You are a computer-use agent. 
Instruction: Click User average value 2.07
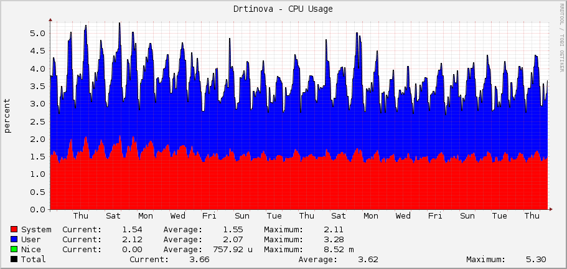[x=233, y=239]
